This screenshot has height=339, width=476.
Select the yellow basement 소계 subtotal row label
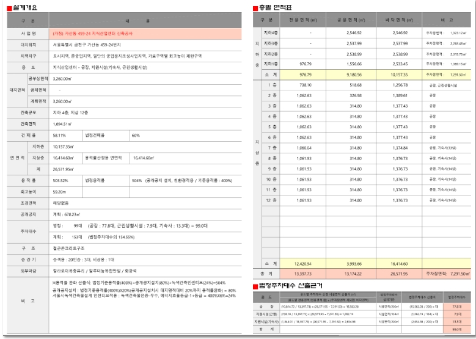271,75
